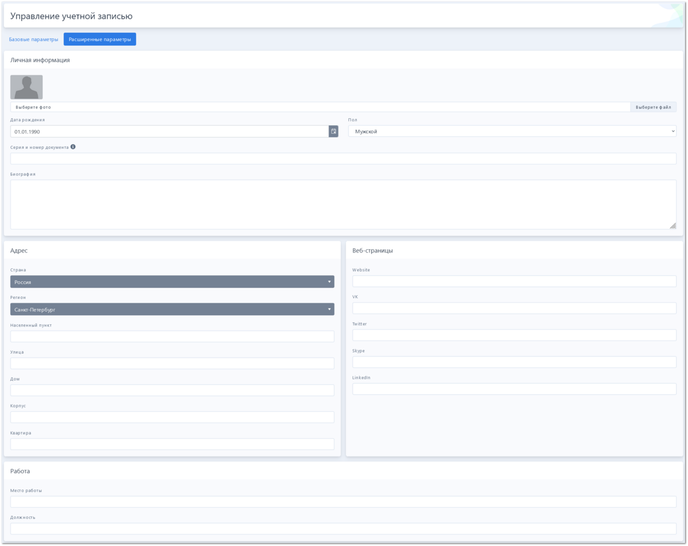Expand the Регион region dropdown
Screen dimensions: 688x546
(172, 309)
